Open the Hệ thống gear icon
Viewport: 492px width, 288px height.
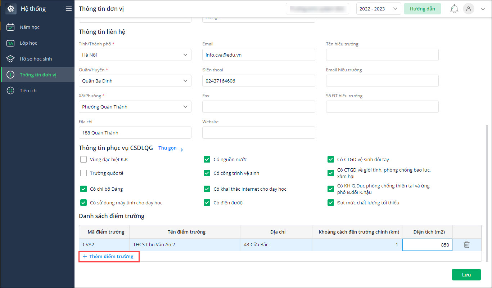10,9
